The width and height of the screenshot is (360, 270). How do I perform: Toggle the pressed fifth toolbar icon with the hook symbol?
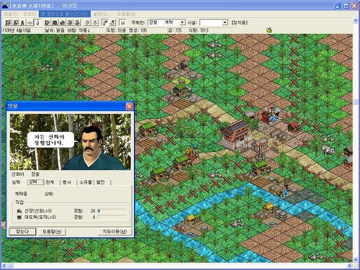pos(37,22)
